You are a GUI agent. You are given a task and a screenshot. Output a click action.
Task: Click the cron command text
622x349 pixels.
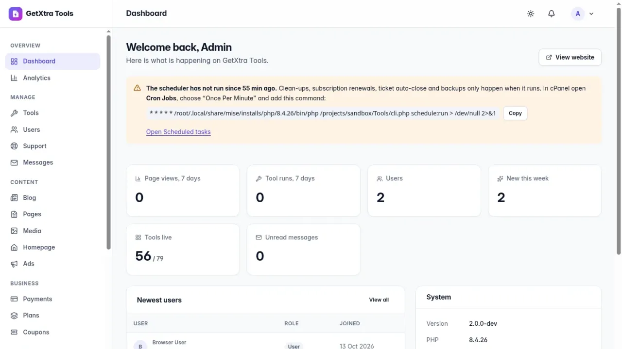323,113
